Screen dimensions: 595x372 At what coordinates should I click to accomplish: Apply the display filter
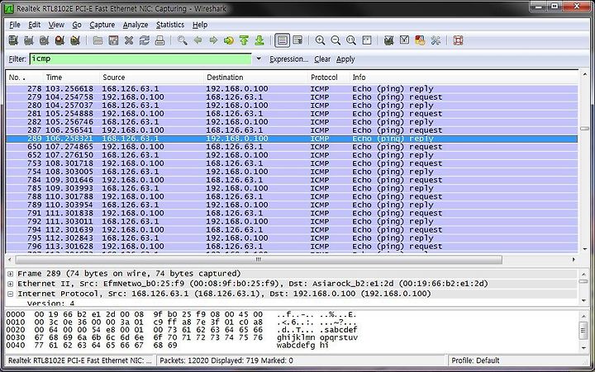coord(345,59)
